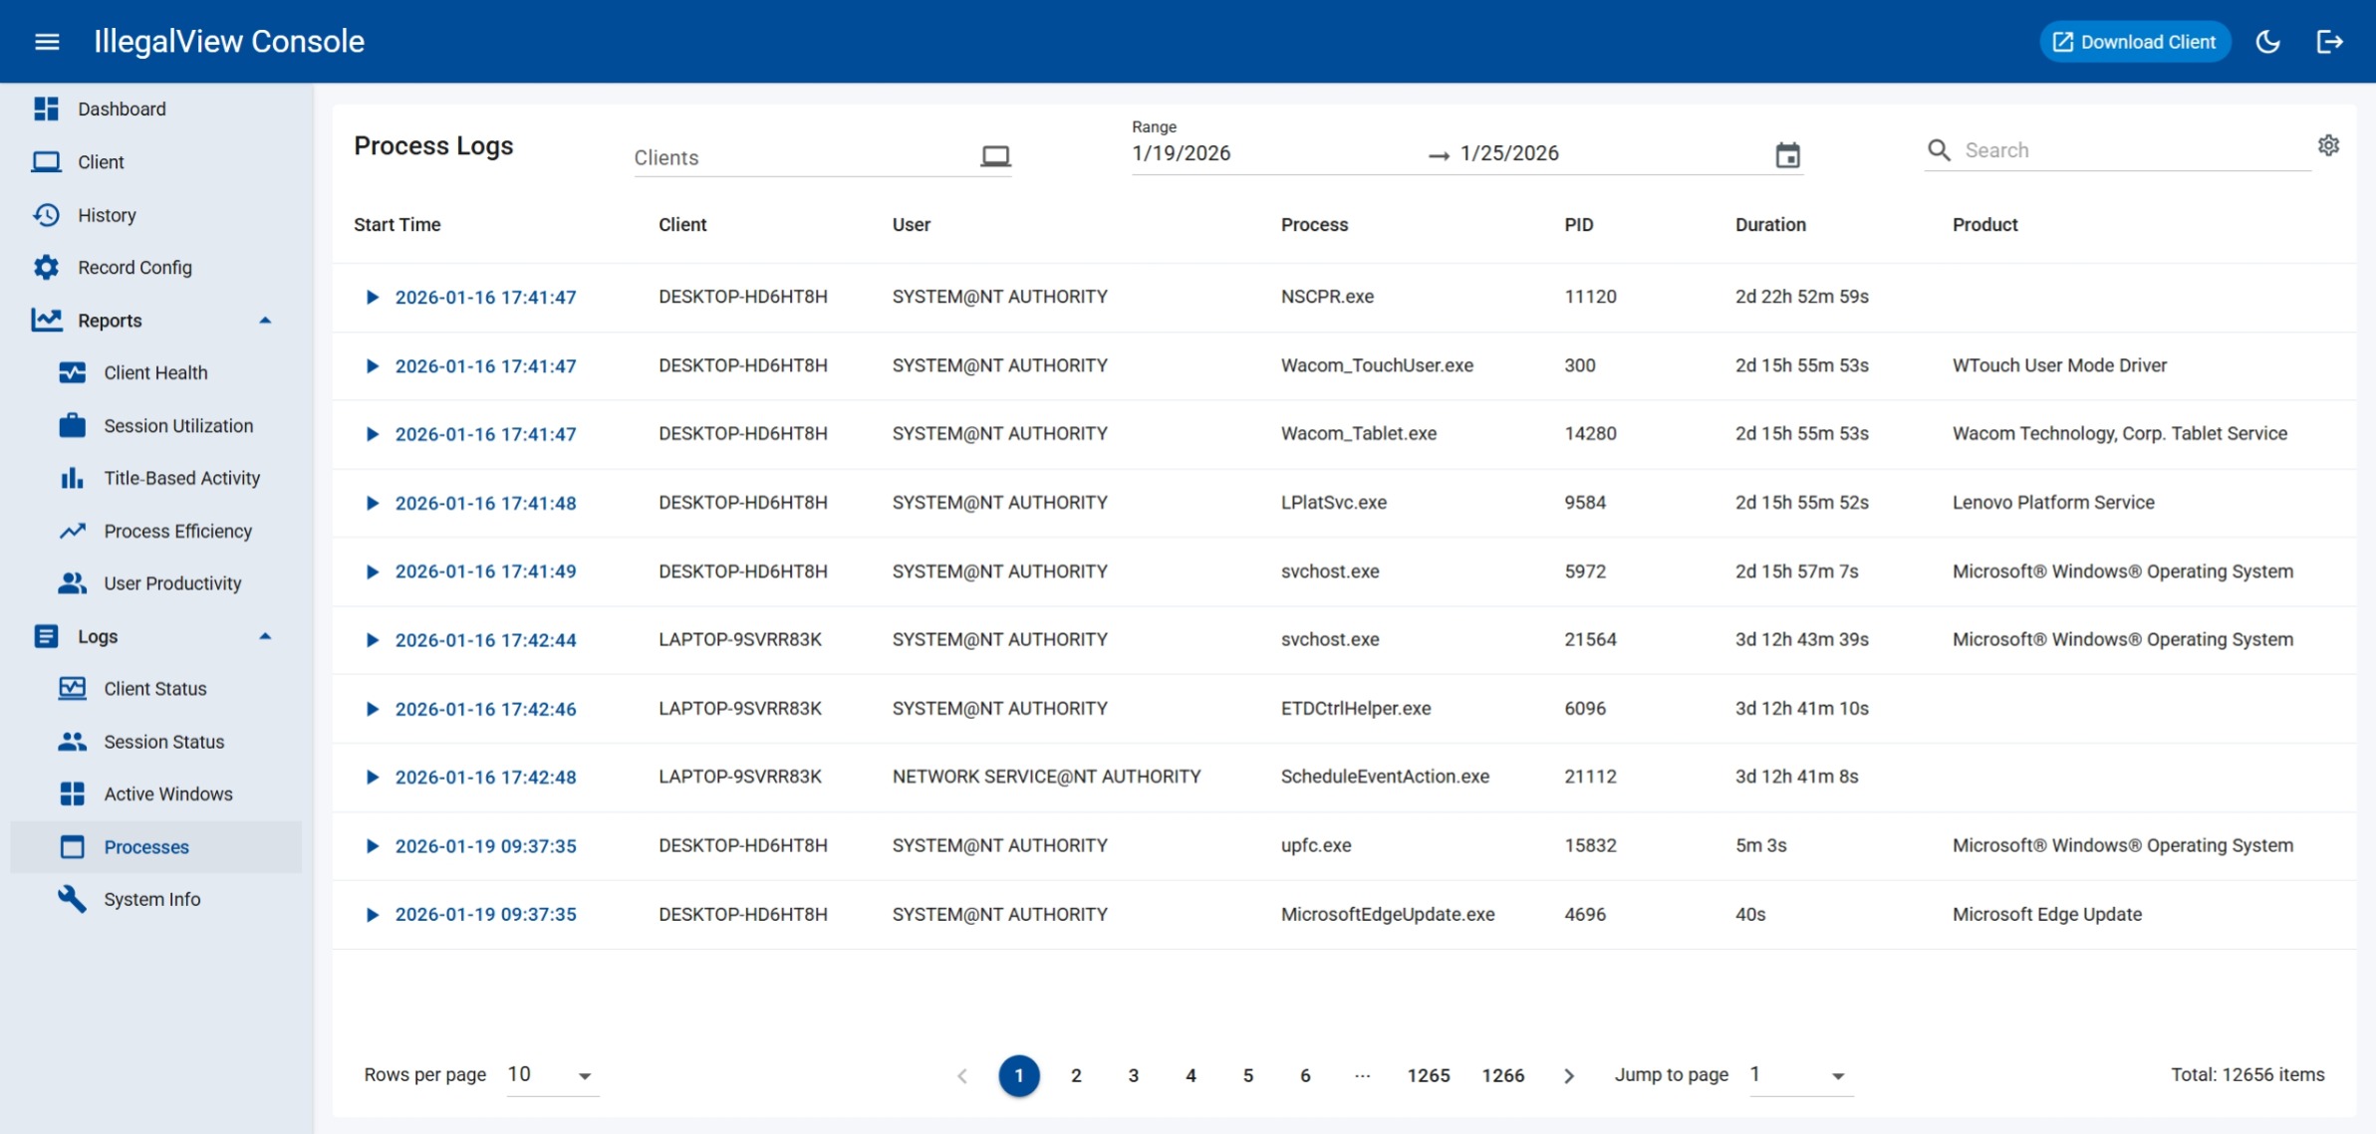Go to pagination page 1266
This screenshot has width=2376, height=1134.
1502,1075
